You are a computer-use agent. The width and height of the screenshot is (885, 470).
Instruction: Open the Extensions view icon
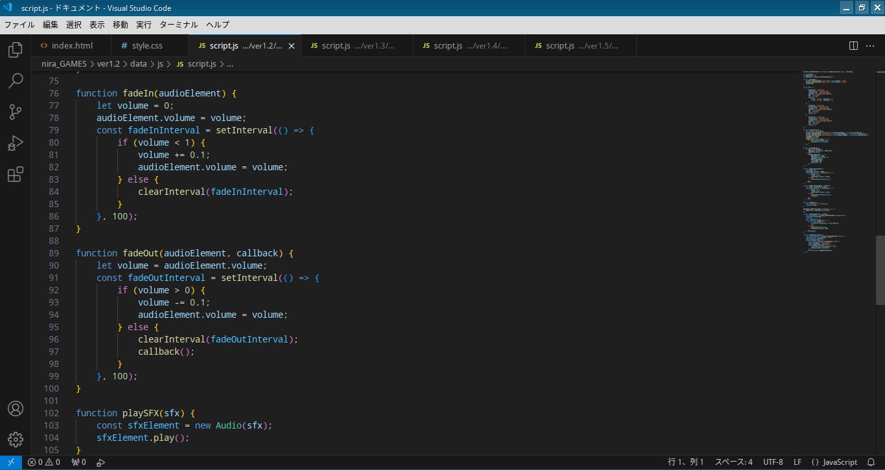pyautogui.click(x=16, y=174)
